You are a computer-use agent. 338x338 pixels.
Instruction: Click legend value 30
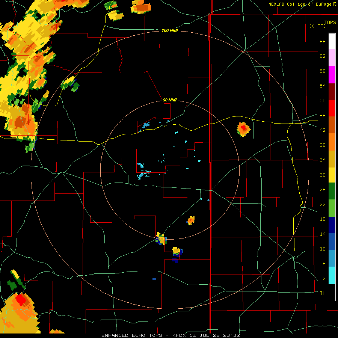pos(323,175)
